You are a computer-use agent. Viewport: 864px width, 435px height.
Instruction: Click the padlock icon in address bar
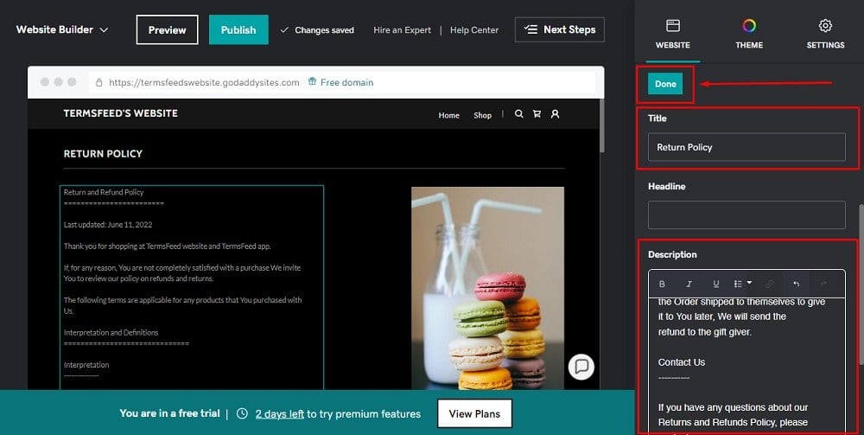(99, 82)
